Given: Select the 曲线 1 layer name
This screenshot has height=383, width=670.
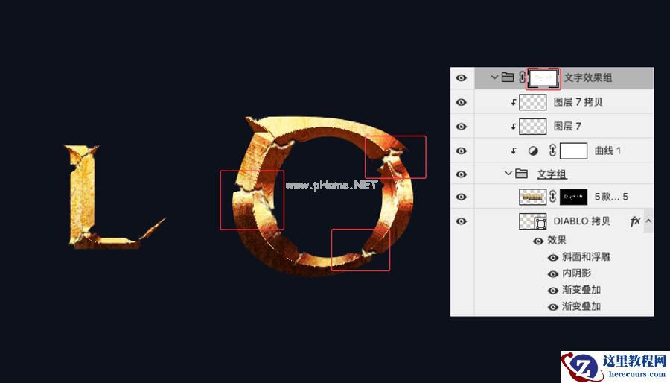Looking at the screenshot, I should click(x=607, y=151).
